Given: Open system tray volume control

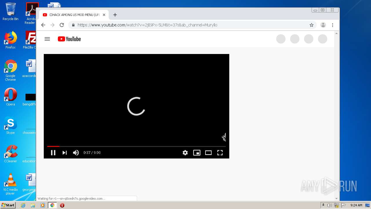Looking at the screenshot, I should [x=330, y=205].
